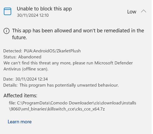Click the Affected items heading
153x134 pixels.
pyautogui.click(x=20, y=95)
